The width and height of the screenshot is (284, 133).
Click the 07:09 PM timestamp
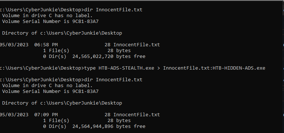(x=46, y=114)
